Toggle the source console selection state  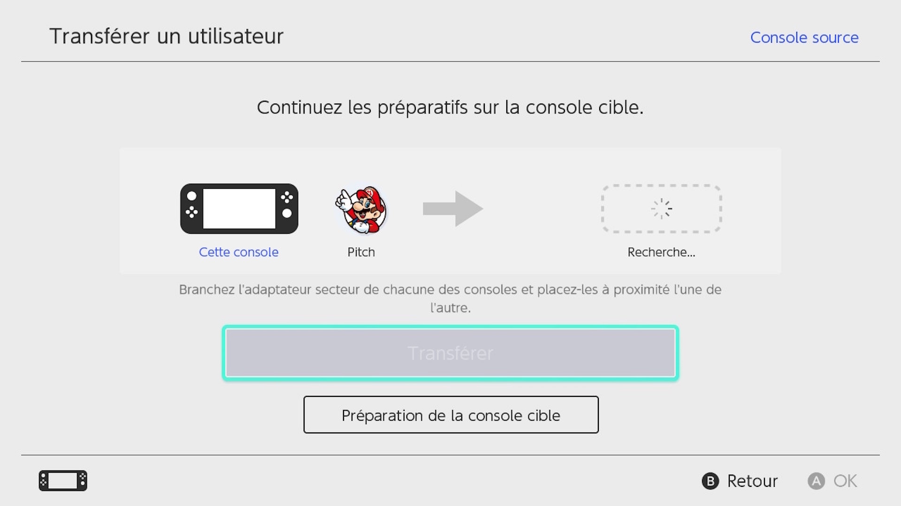[x=804, y=37]
